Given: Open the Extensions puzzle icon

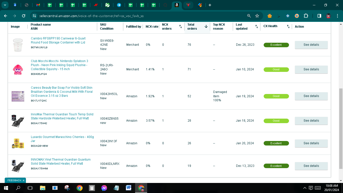Looking at the screenshot, I should (306, 16).
